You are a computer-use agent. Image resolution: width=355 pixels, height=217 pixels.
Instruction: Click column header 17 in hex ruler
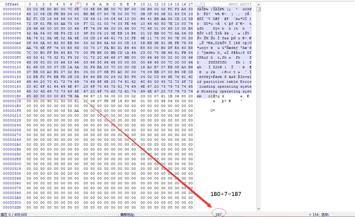pyautogui.click(x=191, y=4)
